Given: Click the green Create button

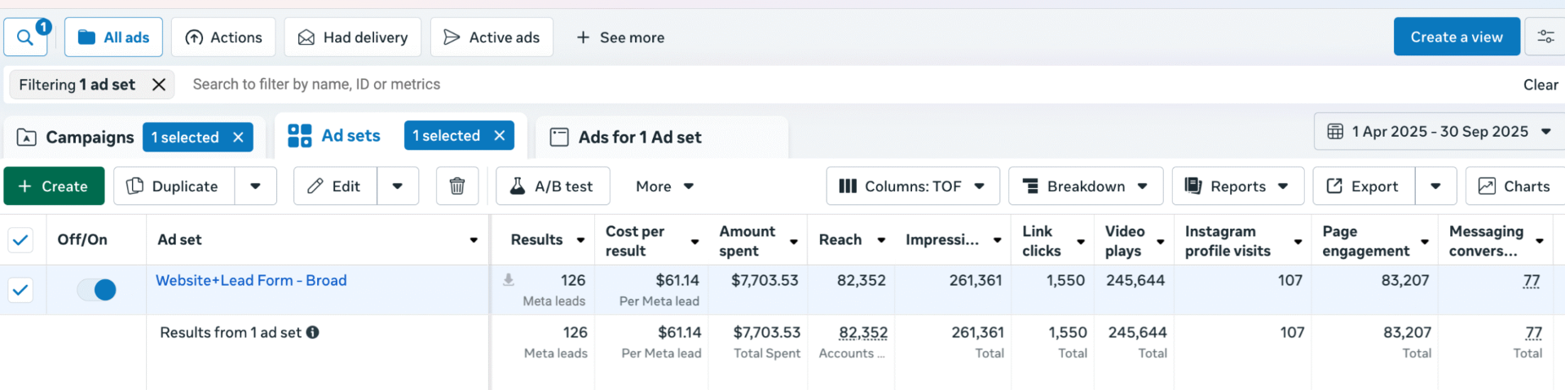Looking at the screenshot, I should coord(54,186).
